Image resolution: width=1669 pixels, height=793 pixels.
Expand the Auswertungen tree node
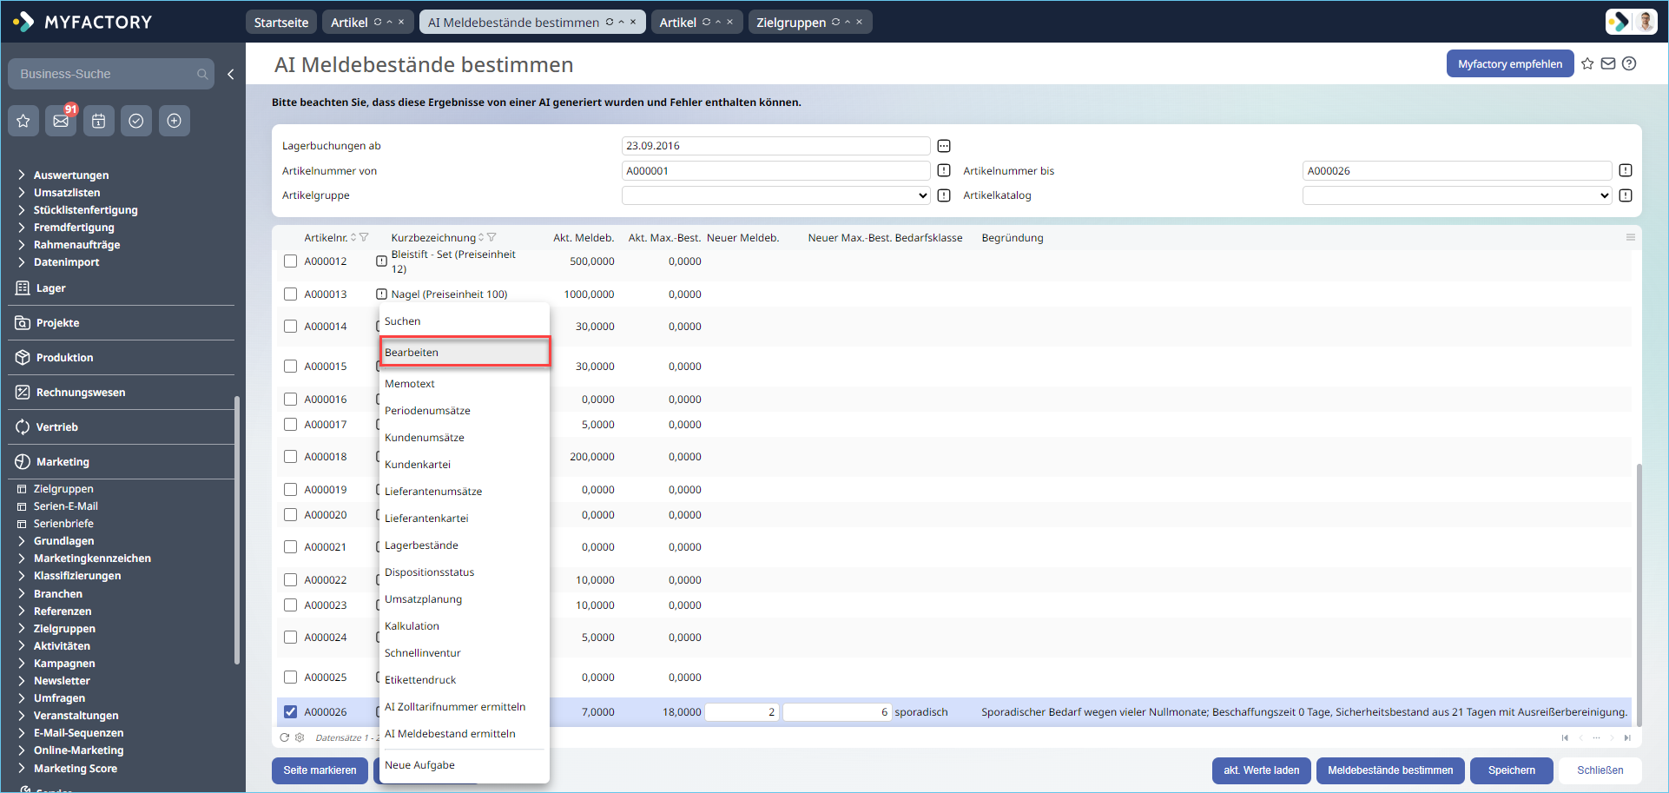(x=21, y=175)
